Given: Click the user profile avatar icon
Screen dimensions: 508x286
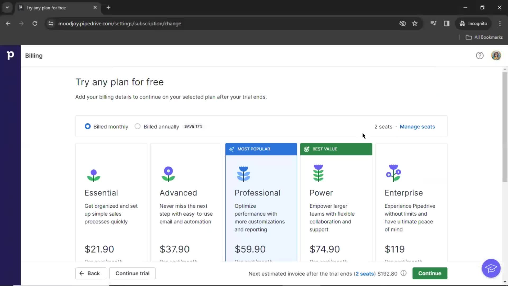Looking at the screenshot, I should 496,56.
